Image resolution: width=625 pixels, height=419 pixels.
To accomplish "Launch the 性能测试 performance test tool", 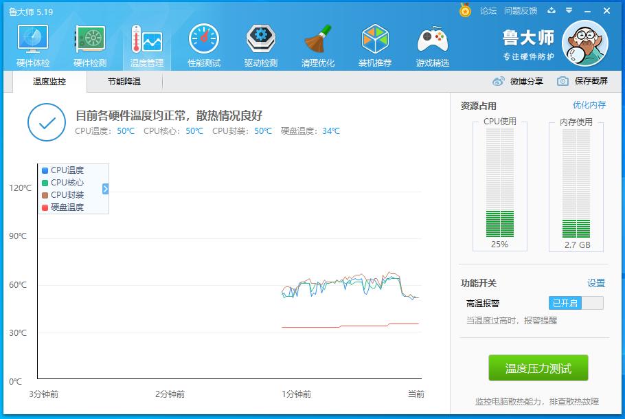I will [203, 43].
